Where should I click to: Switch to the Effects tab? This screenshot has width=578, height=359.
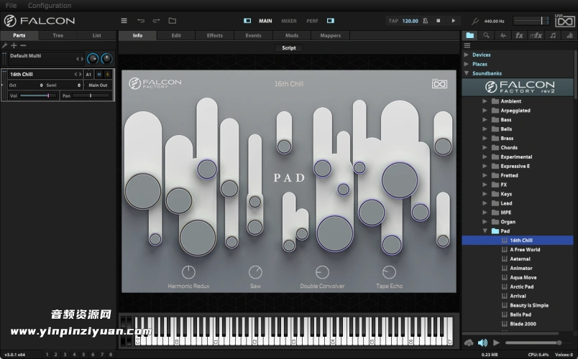tap(214, 35)
